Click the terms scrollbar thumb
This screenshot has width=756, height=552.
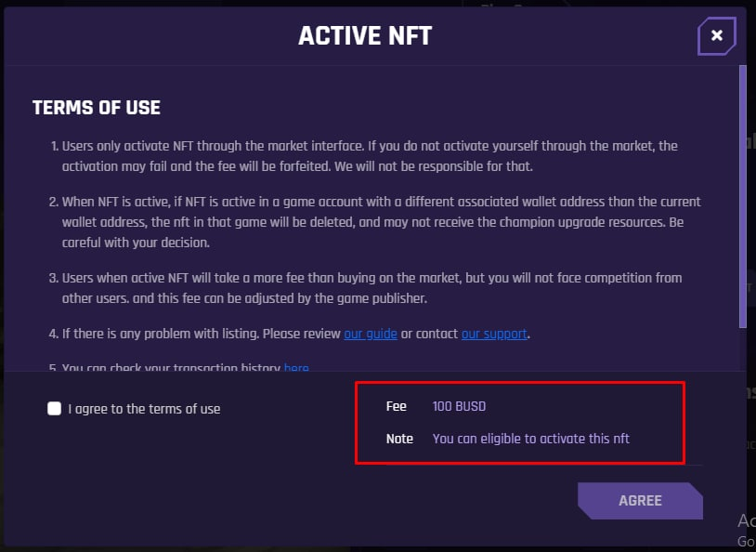[742, 197]
